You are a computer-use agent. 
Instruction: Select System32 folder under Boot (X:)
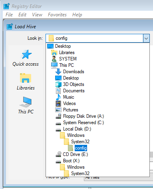pyautogui.click(x=97, y=173)
